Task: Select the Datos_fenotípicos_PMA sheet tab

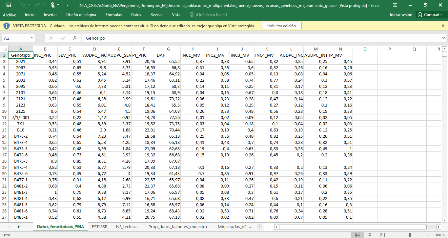Action: click(x=60, y=227)
